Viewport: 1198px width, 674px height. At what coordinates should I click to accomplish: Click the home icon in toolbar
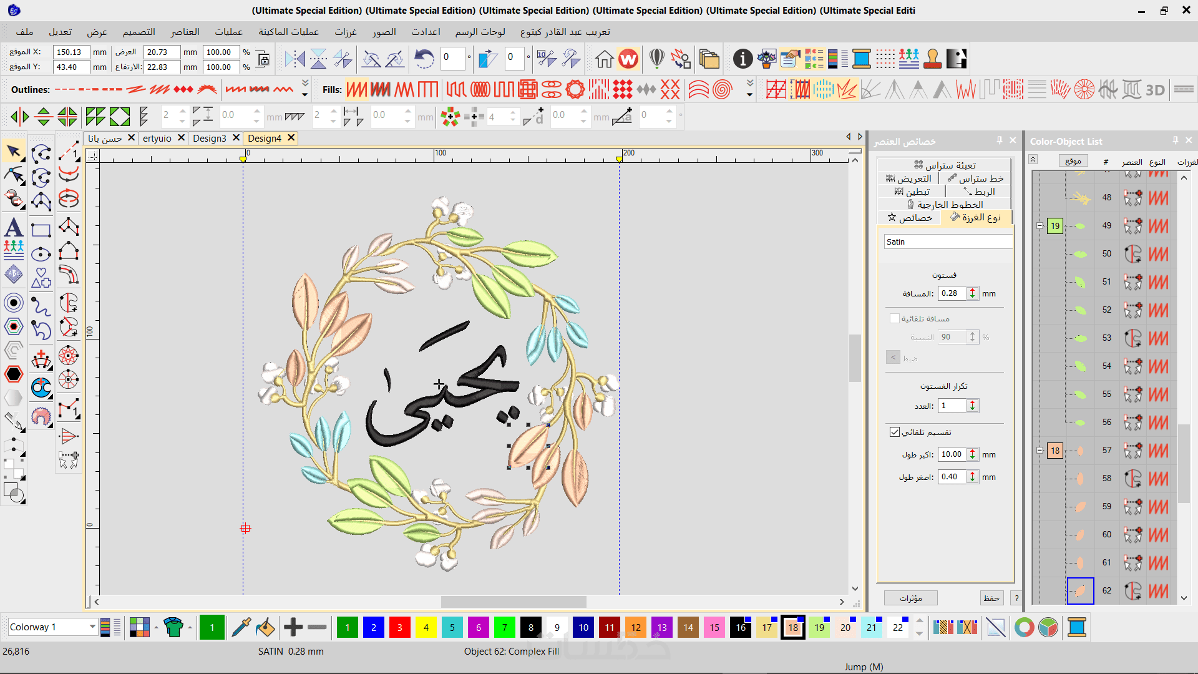point(604,59)
